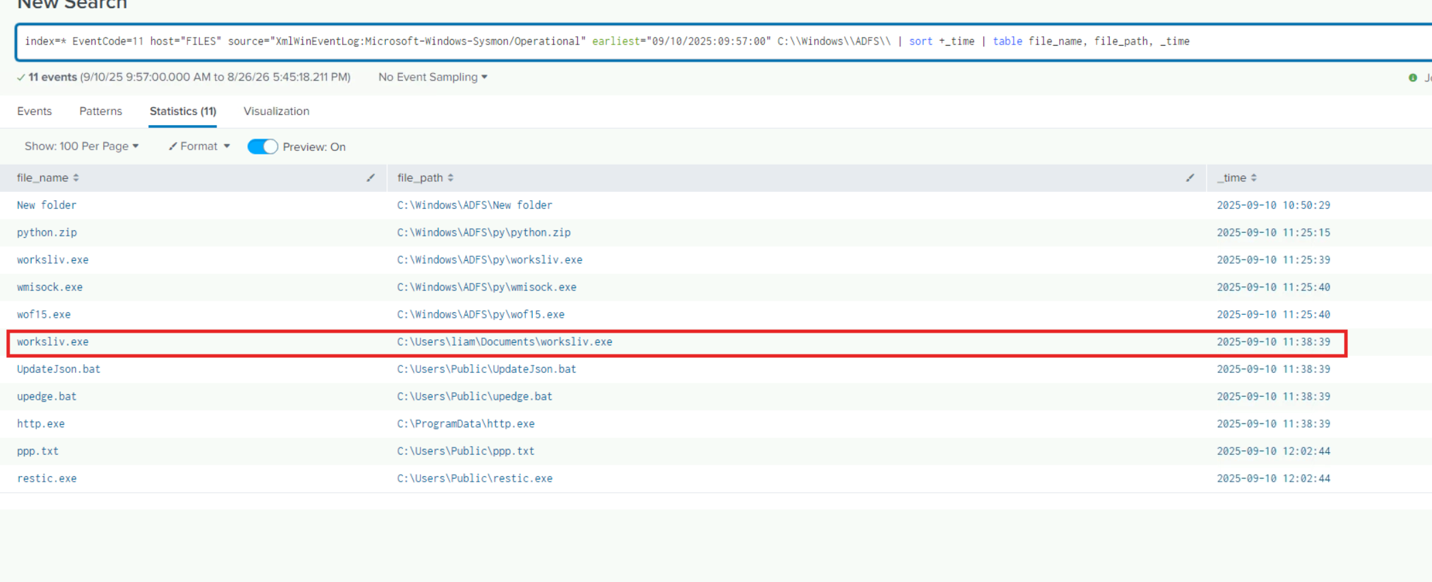Image resolution: width=1432 pixels, height=582 pixels.
Task: Click the file_path column sort arrows
Action: (451, 178)
